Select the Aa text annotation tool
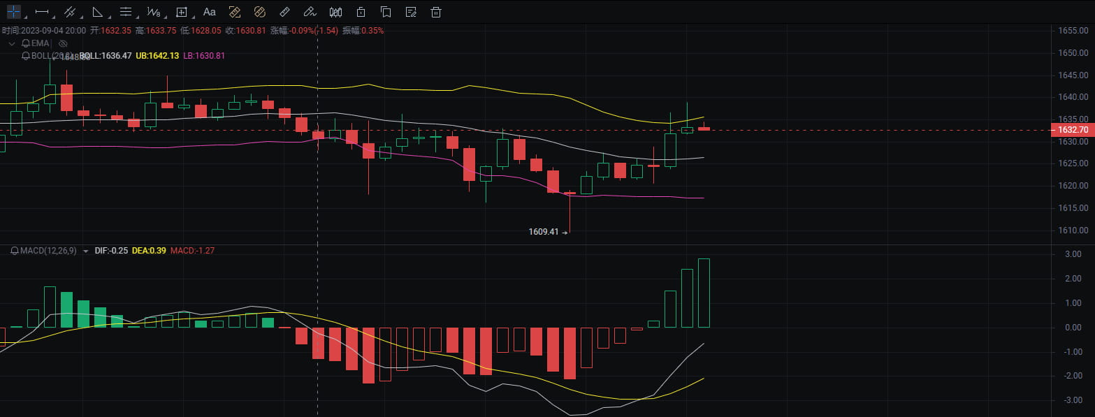This screenshot has width=1095, height=417. [208, 11]
